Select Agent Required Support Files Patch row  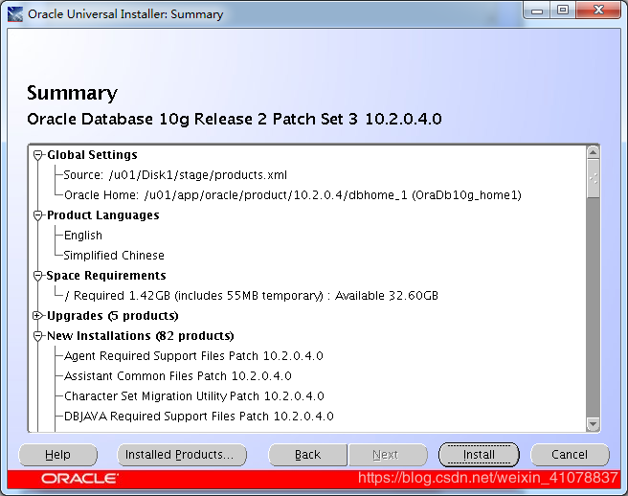coord(193,356)
